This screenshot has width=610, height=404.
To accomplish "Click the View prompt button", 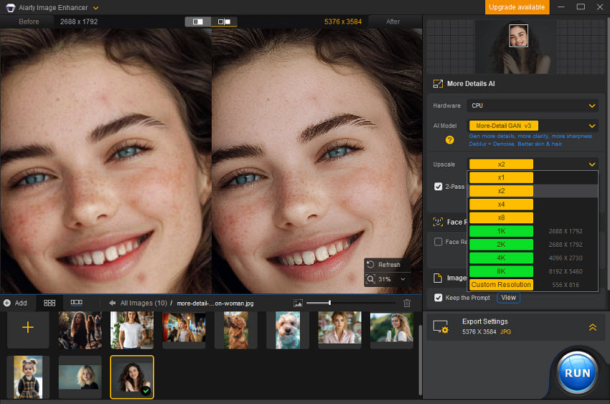I will tap(509, 298).
